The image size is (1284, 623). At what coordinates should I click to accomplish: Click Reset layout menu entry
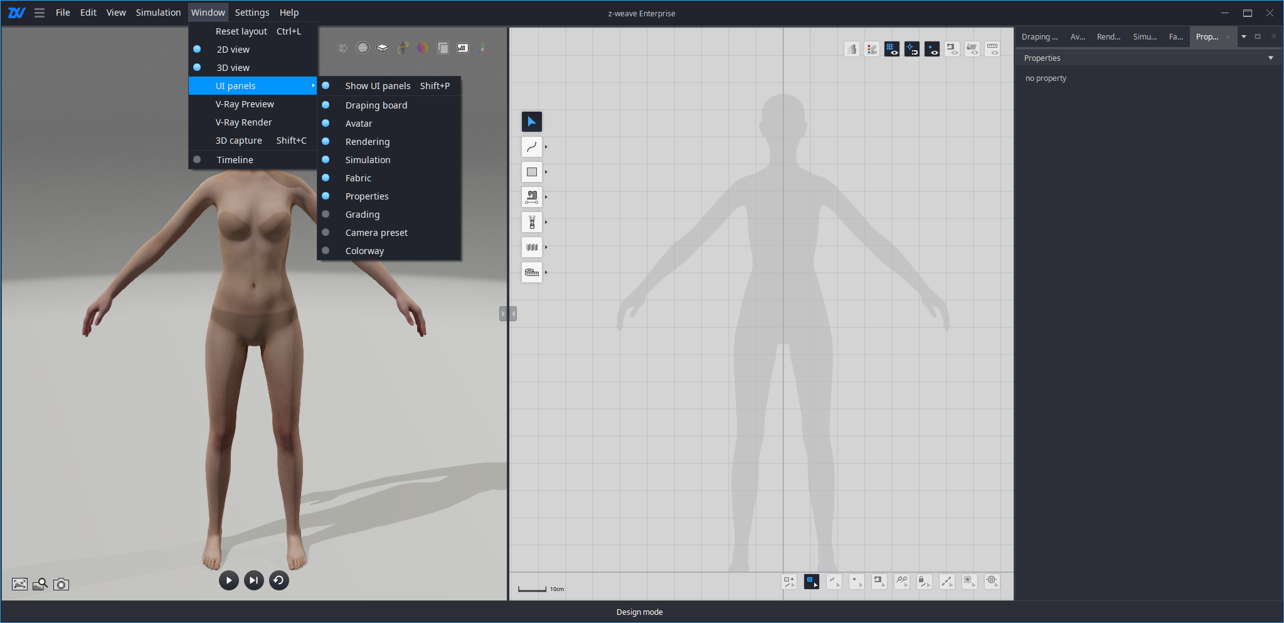pos(241,31)
